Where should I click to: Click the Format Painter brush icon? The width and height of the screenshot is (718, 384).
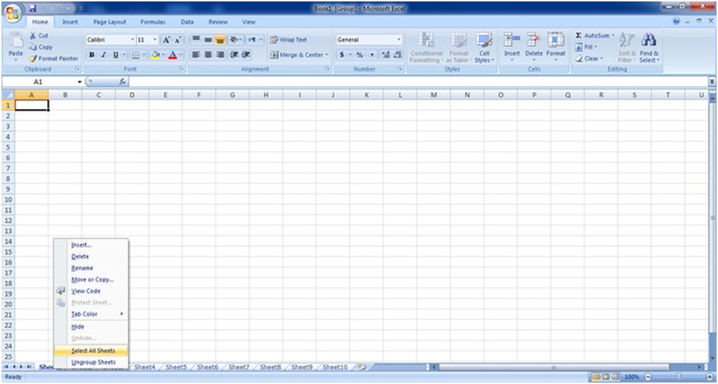point(34,58)
